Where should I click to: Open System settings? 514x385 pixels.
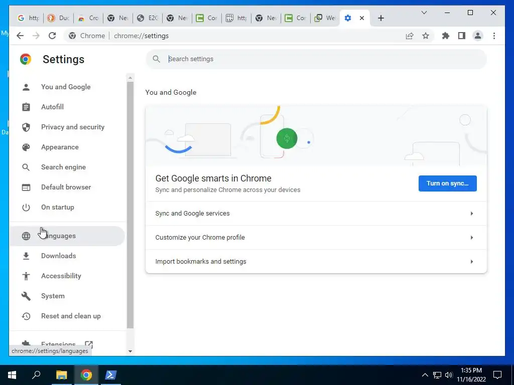pos(67,296)
